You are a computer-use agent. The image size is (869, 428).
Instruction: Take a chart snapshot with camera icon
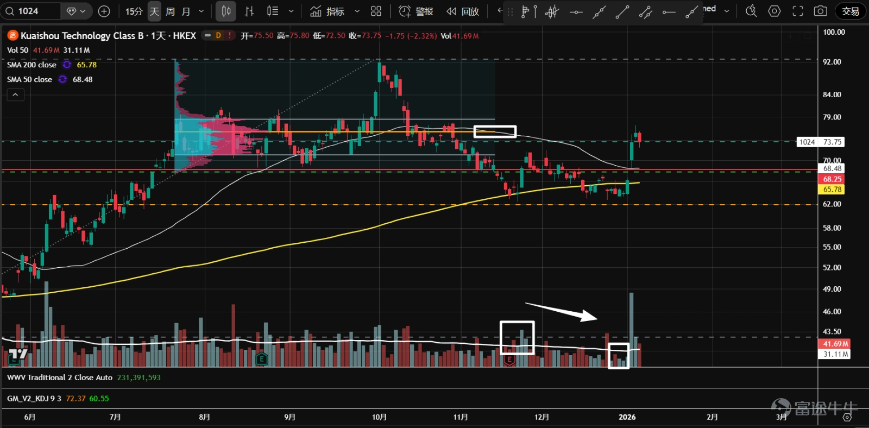(821, 11)
